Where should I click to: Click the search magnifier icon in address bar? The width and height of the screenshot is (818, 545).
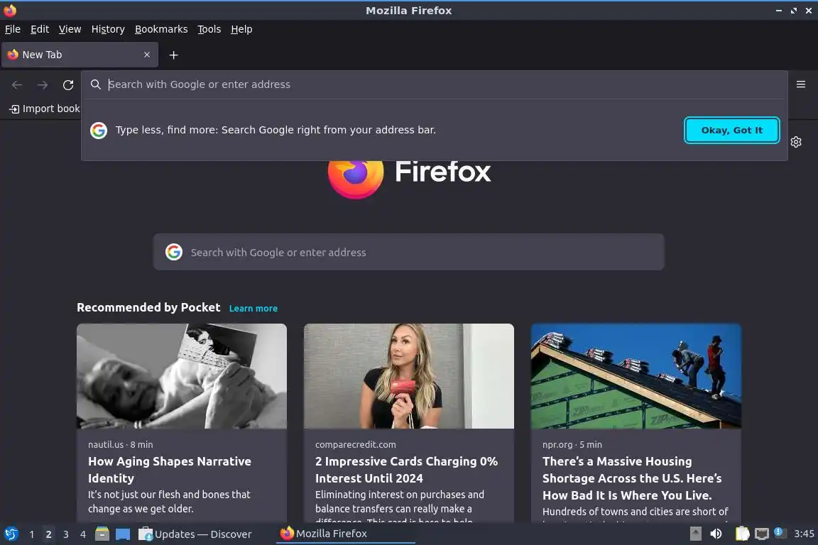click(x=95, y=84)
